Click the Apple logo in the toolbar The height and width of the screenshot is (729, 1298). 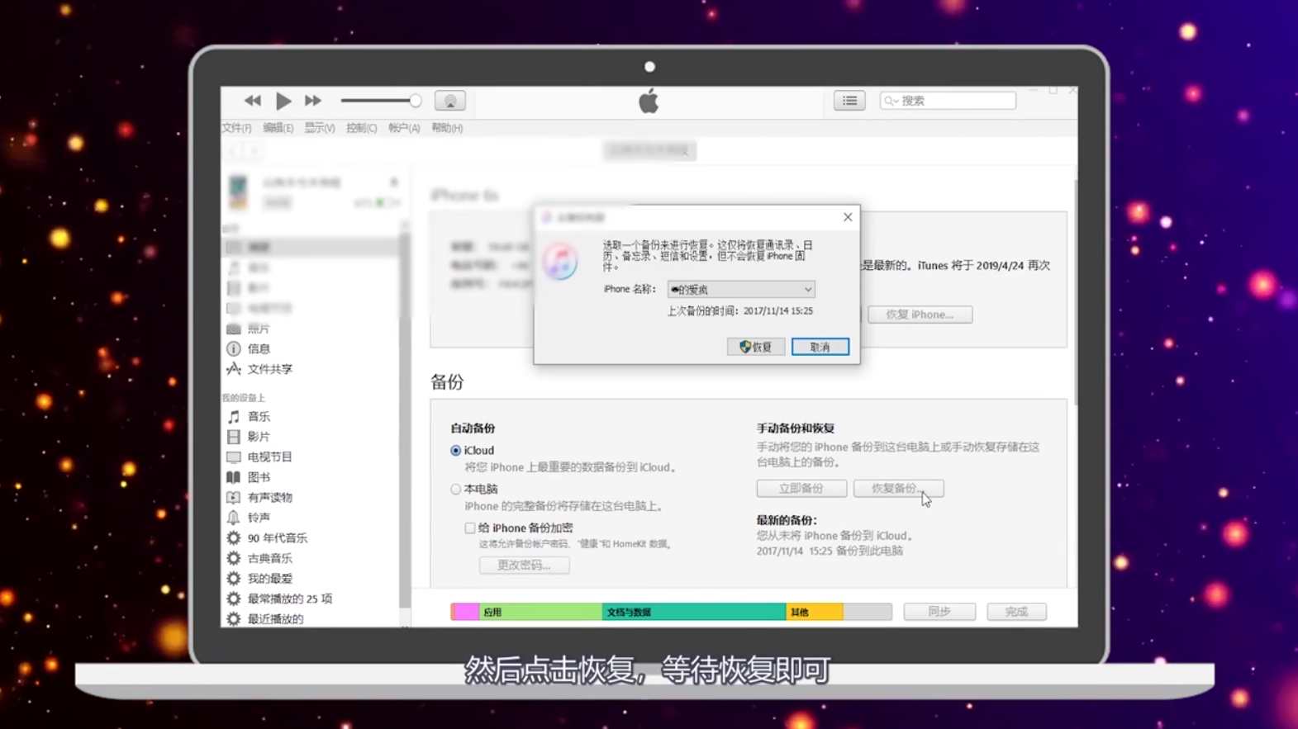tap(649, 101)
